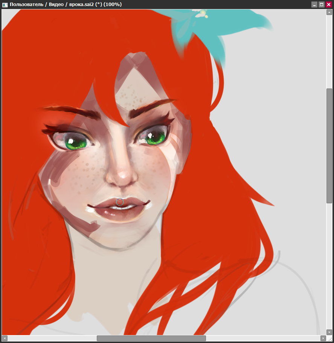Close the врока.sai2 canvas window
The width and height of the screenshot is (334, 343).
328,5
